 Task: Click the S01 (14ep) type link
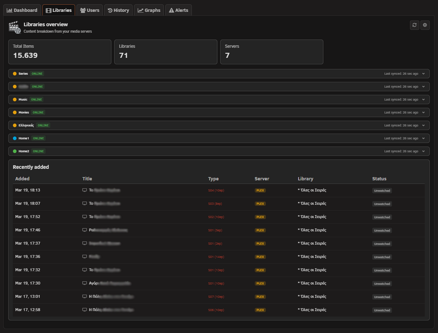216,257
